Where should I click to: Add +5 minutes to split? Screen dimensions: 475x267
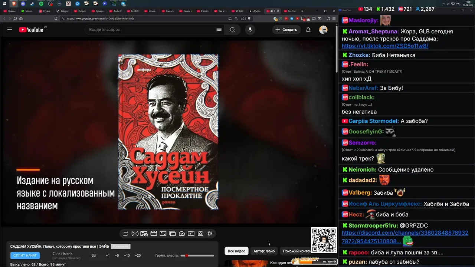click(117, 256)
